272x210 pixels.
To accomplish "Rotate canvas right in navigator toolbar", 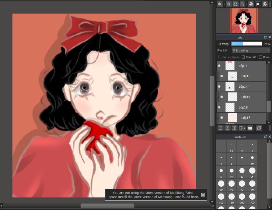I will click(x=265, y=4).
